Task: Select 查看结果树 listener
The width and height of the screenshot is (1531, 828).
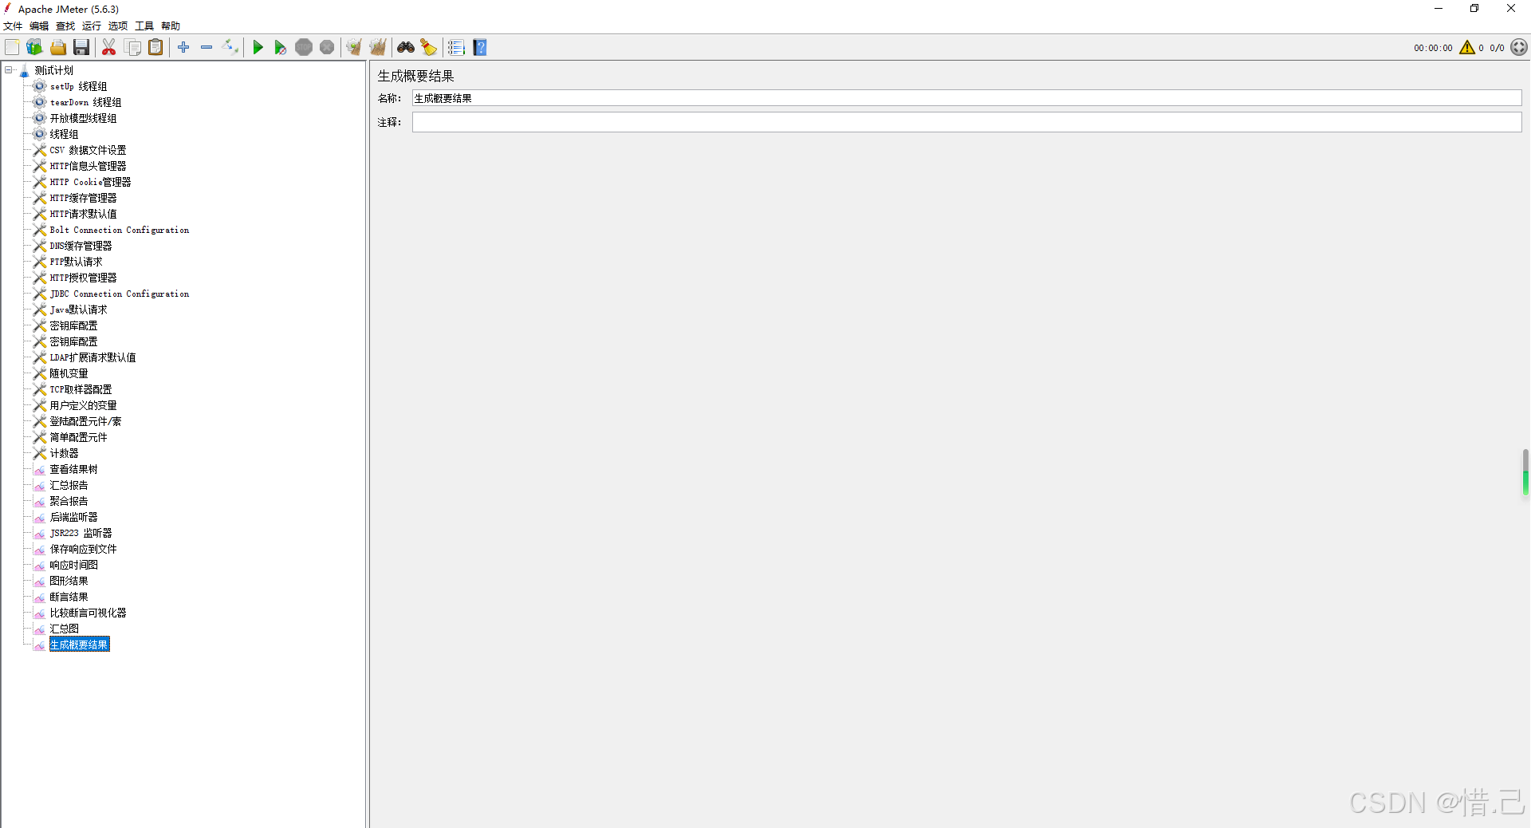Action: tap(73, 469)
